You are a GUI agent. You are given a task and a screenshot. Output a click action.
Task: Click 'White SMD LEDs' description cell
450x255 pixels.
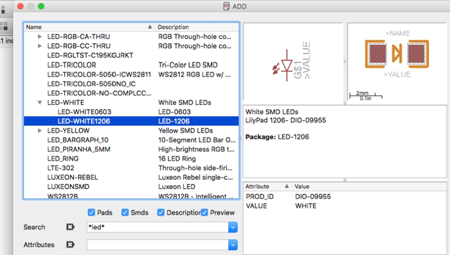pyautogui.click(x=184, y=102)
